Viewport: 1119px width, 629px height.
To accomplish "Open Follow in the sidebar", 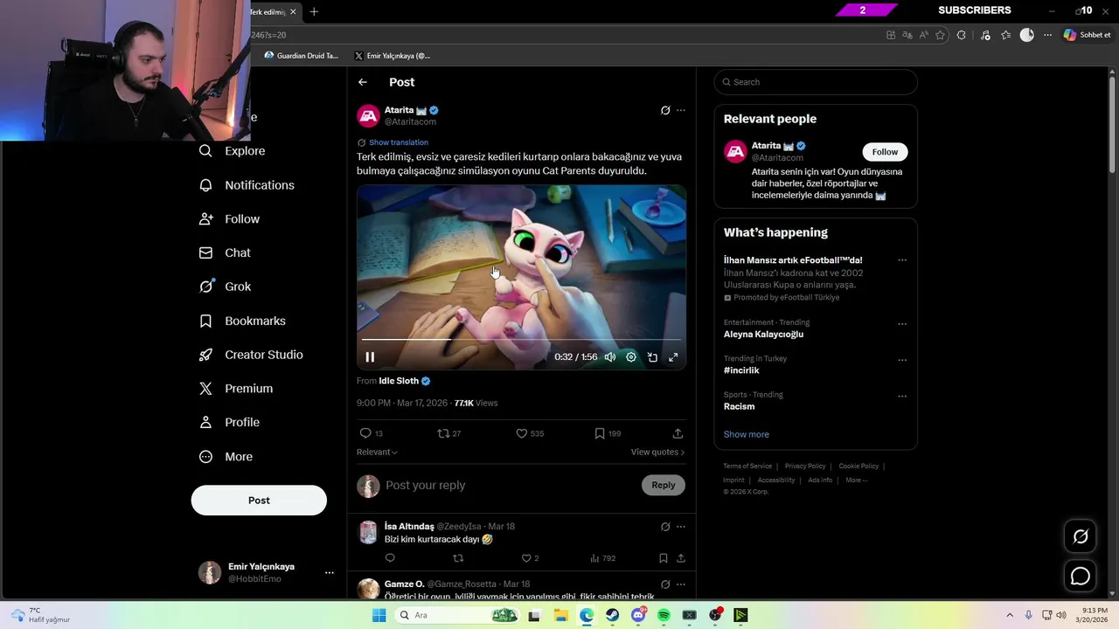I will pyautogui.click(x=230, y=219).
